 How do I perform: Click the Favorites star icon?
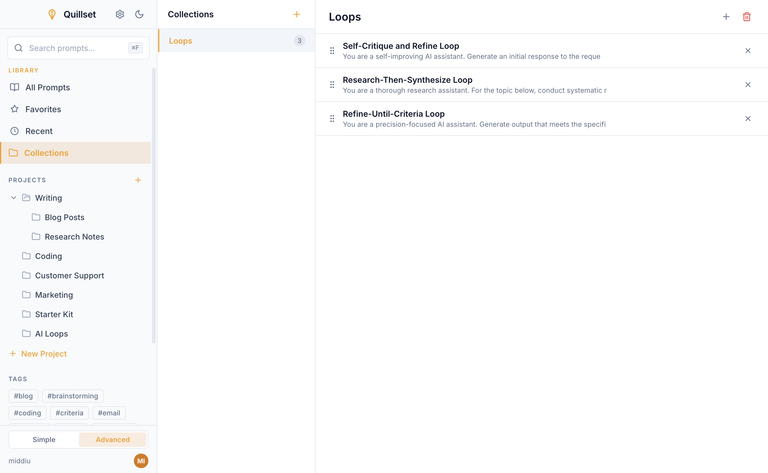(14, 109)
